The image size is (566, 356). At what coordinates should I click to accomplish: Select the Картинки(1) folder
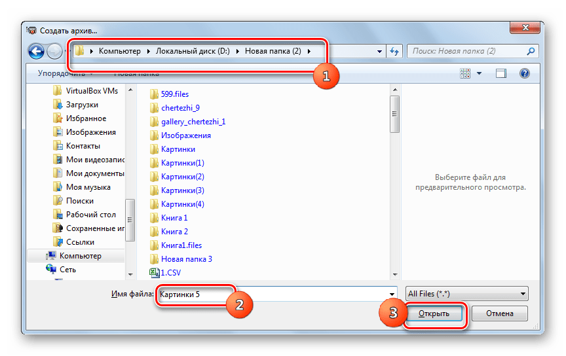click(183, 163)
